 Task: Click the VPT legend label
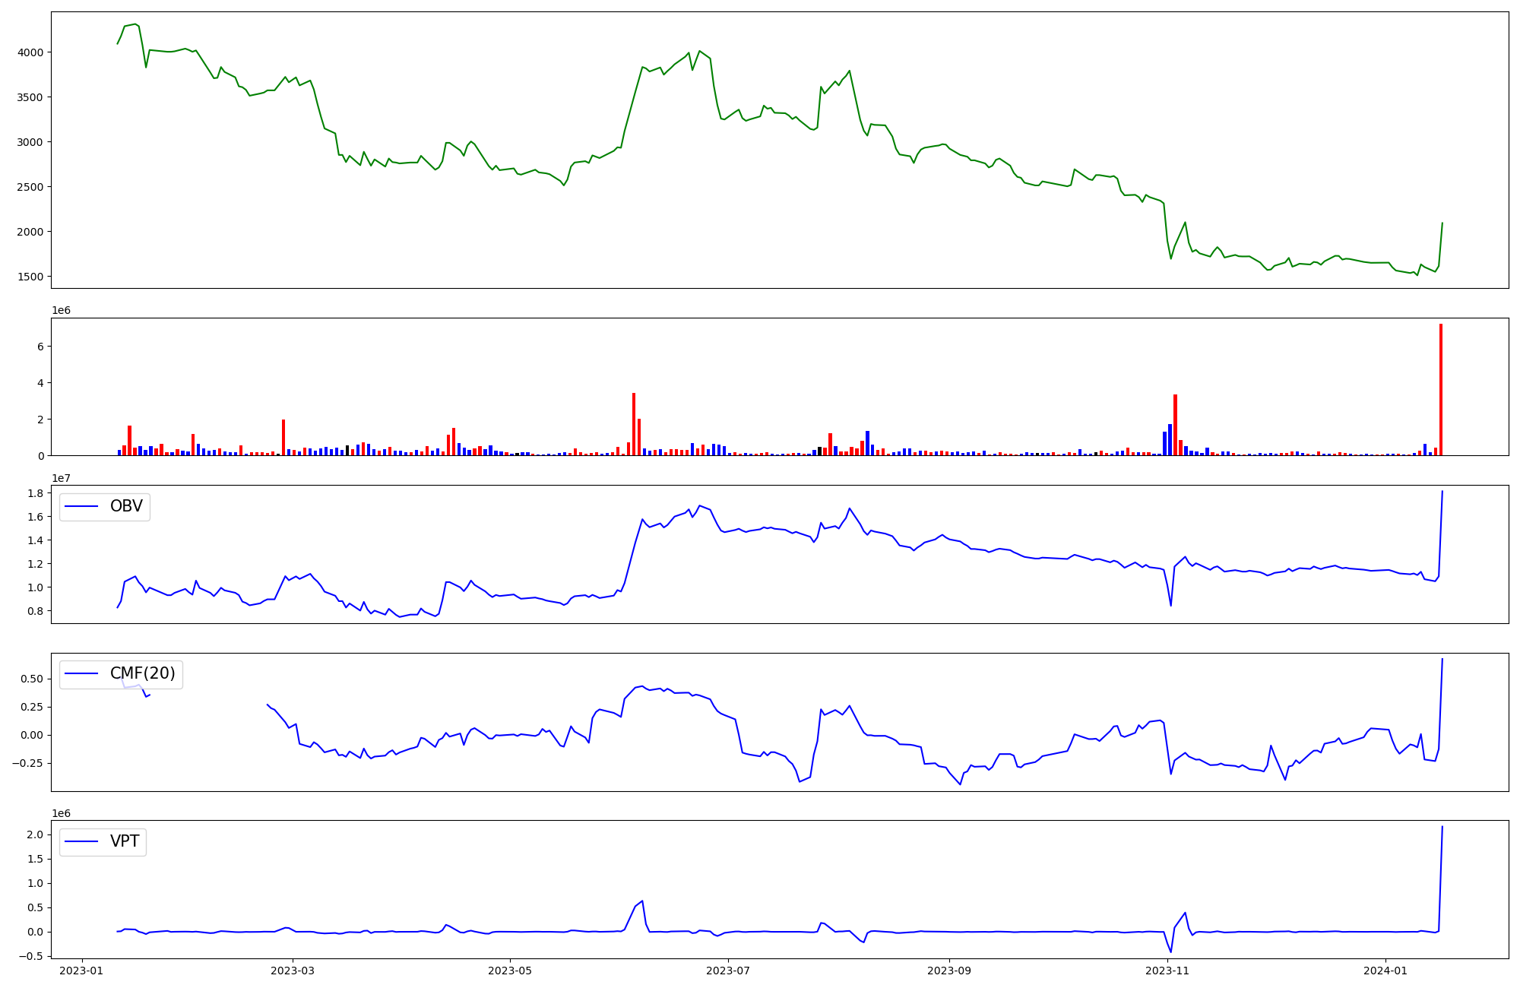[125, 842]
